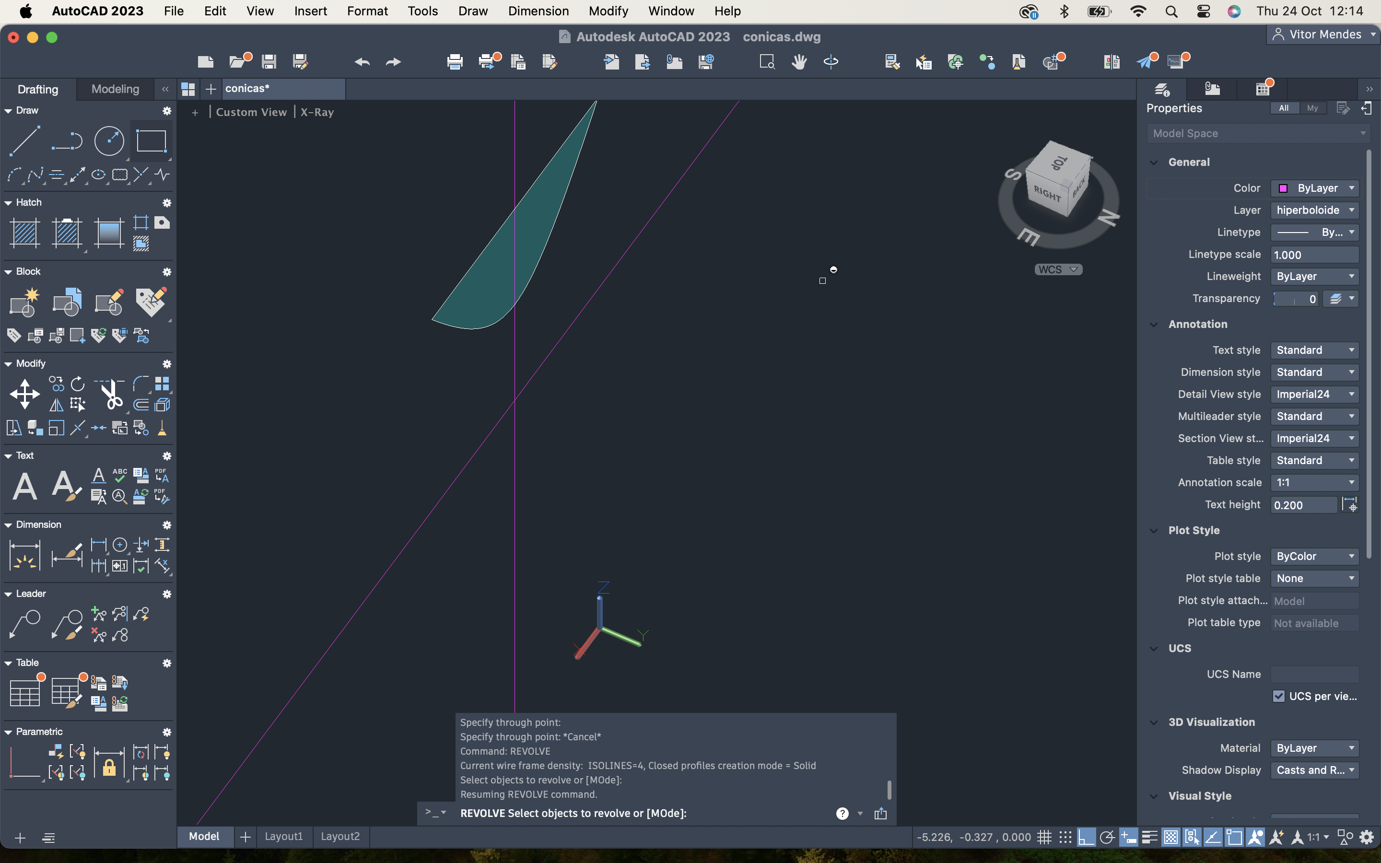Toggle the All properties filter

click(x=1284, y=108)
